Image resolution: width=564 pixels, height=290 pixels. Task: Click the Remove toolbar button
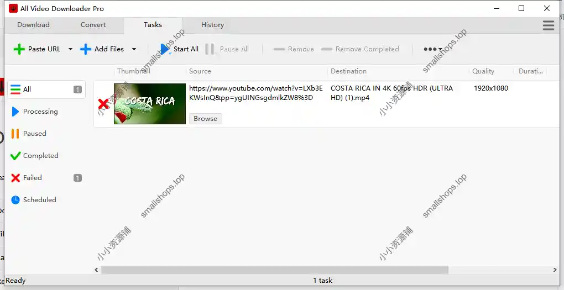click(294, 49)
